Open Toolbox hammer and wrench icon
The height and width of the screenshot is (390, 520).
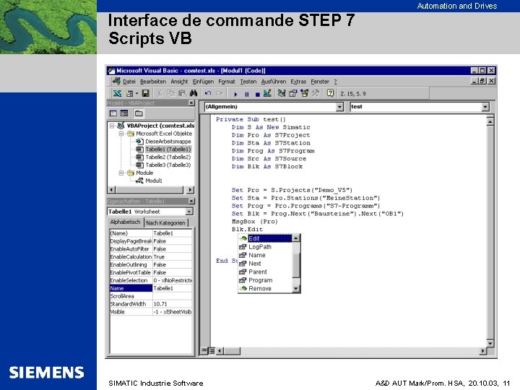tap(316, 93)
